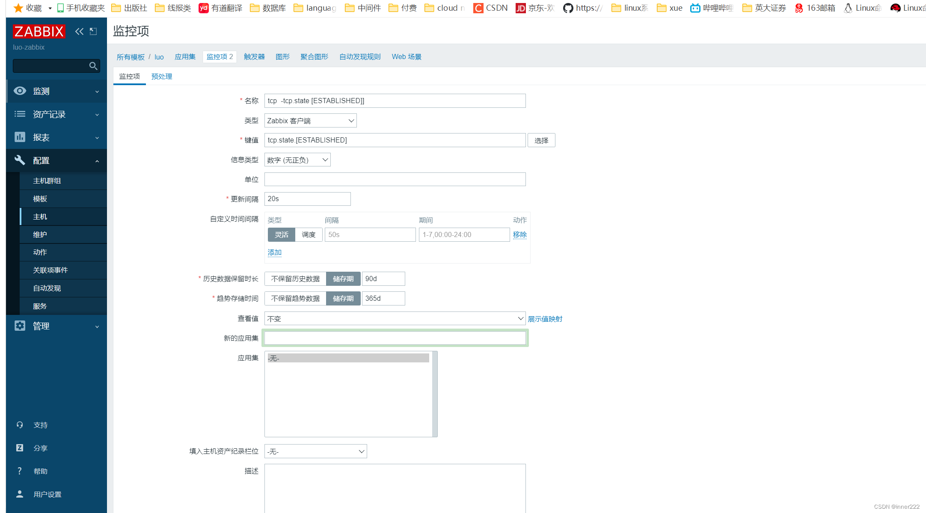Select 不保留历史数据 option

(x=295, y=279)
